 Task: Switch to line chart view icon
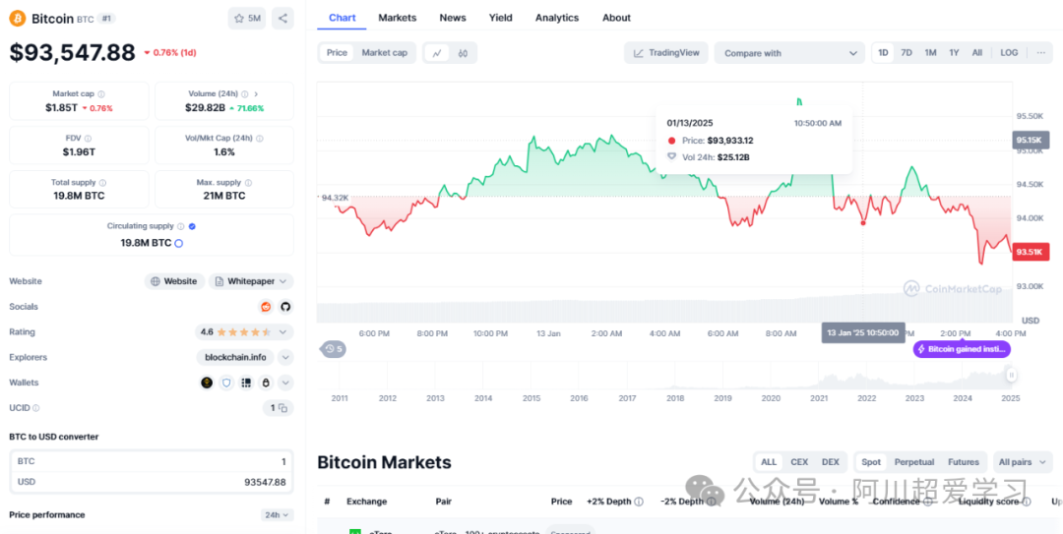click(x=437, y=53)
